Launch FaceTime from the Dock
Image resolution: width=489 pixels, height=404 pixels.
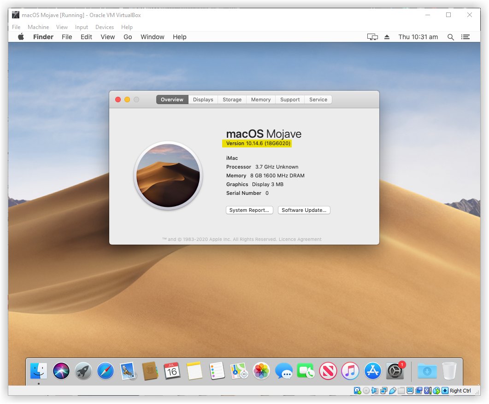pyautogui.click(x=306, y=371)
